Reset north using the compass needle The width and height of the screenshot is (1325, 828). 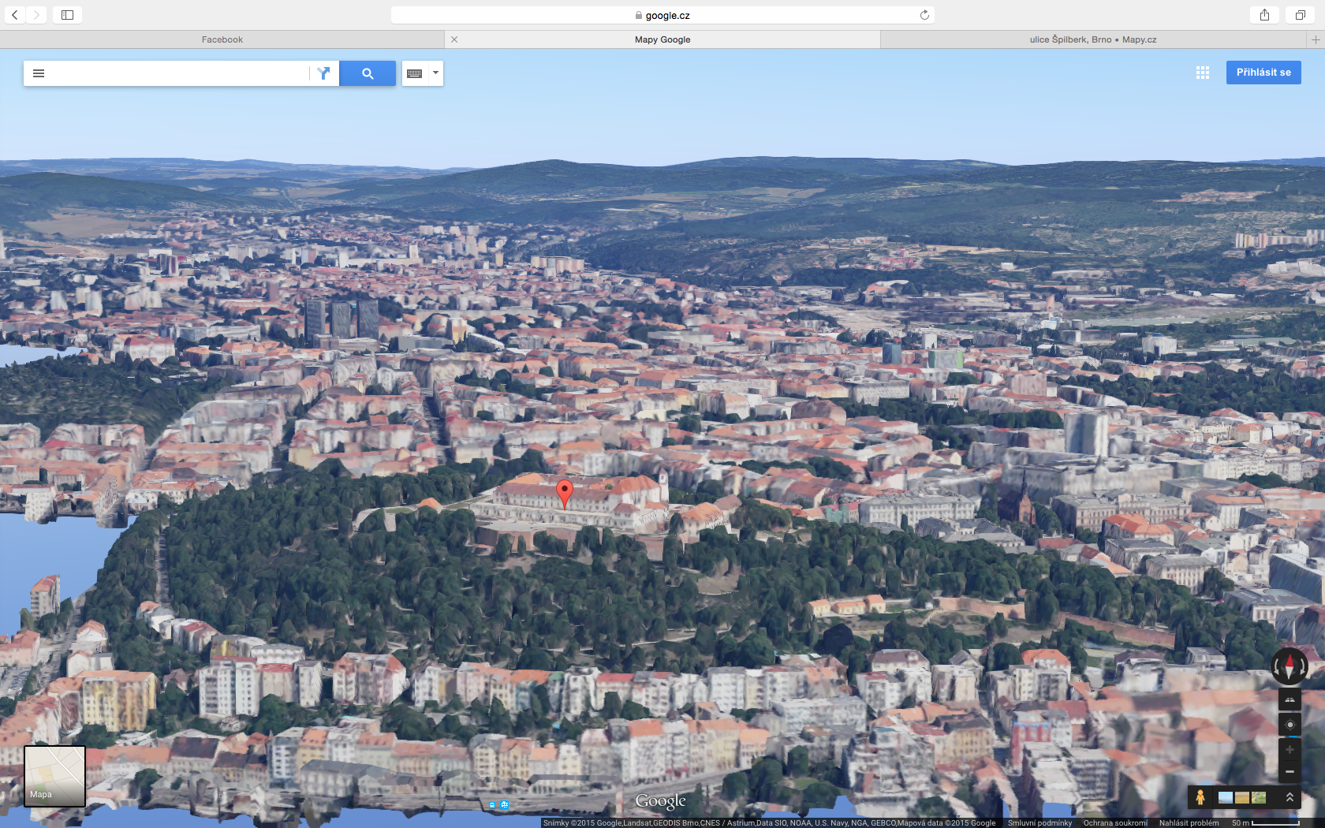click(1290, 667)
